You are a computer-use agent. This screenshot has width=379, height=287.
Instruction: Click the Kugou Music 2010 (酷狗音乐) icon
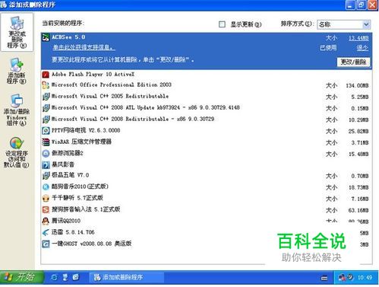[46, 187]
